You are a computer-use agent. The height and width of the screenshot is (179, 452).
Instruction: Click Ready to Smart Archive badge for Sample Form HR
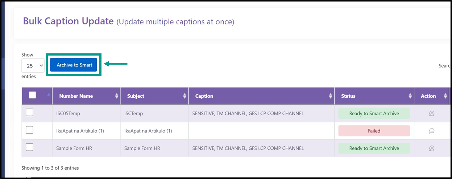374,148
